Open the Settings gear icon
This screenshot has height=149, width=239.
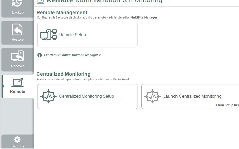pyautogui.click(x=17, y=139)
